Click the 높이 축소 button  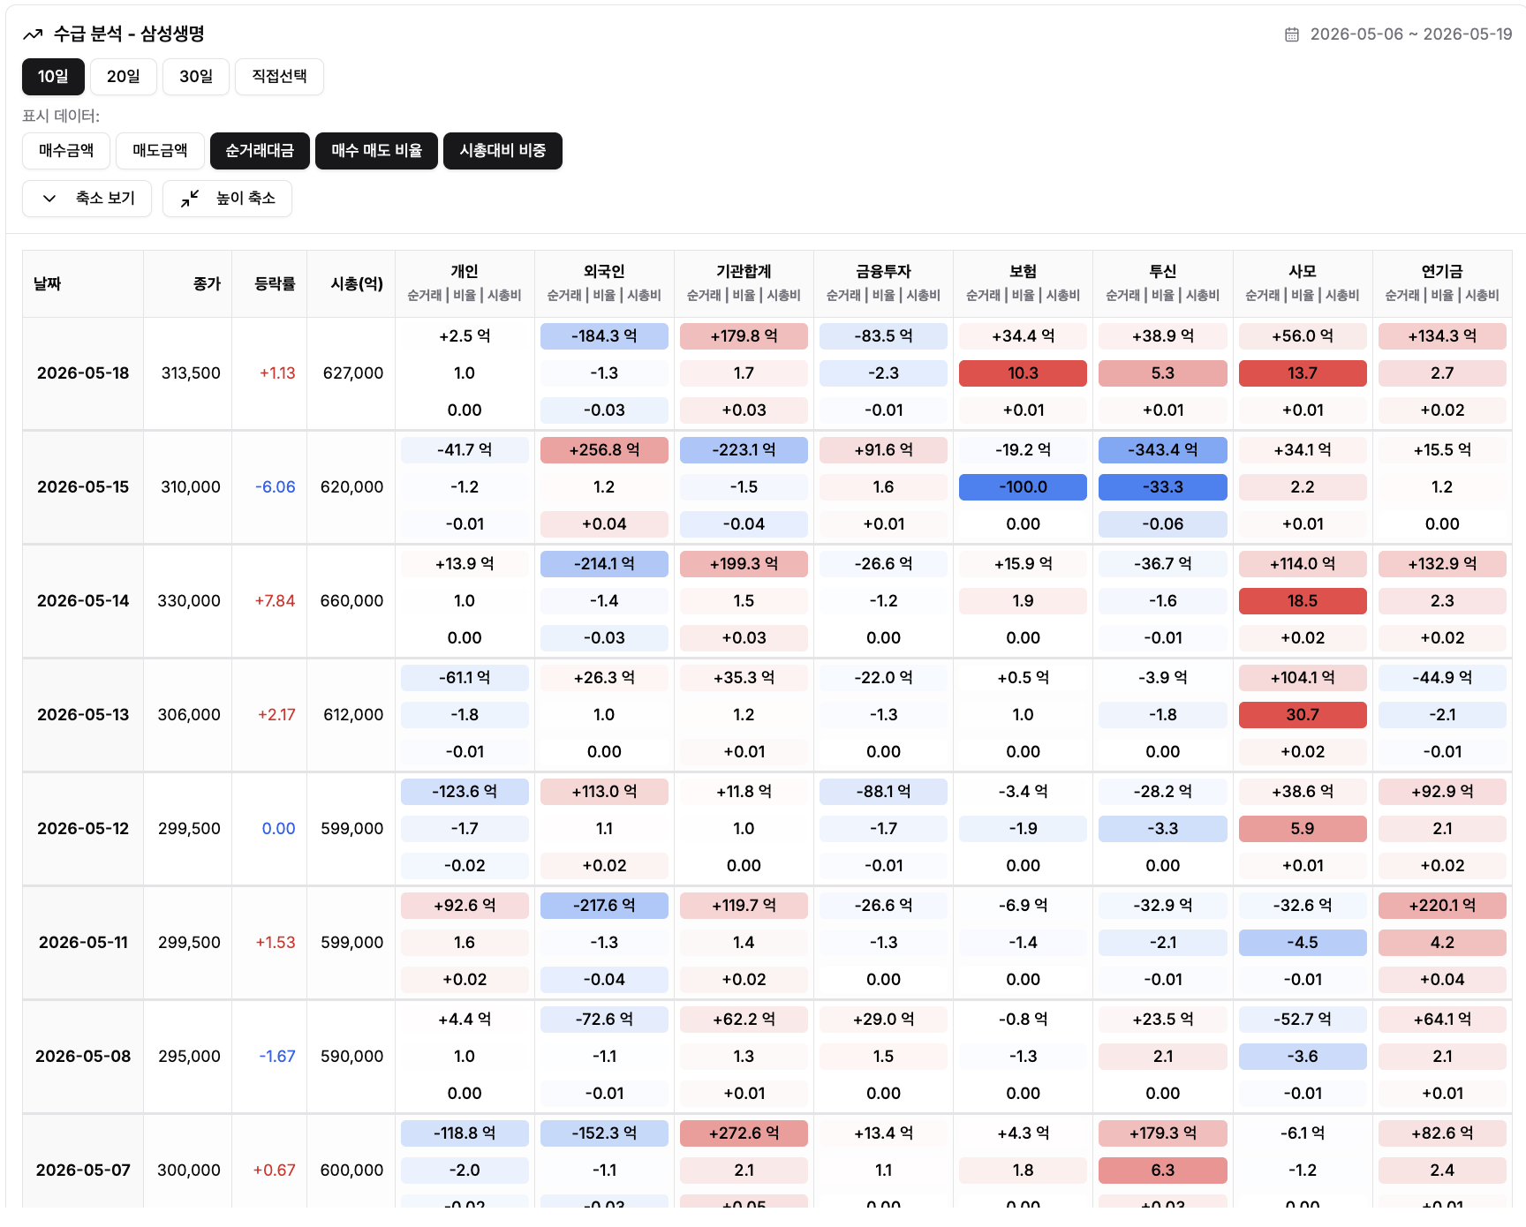click(227, 199)
